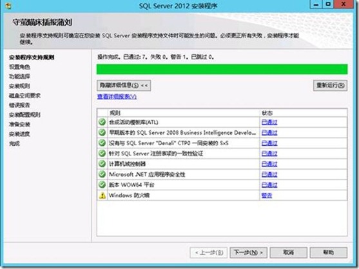Screen dimensions: 359x269
Task: Click green check icon for ATL rule
Action: (102, 122)
